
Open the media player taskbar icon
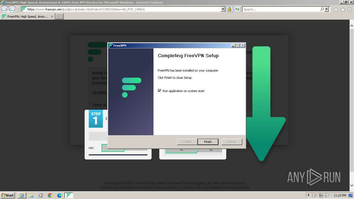click(x=41, y=195)
